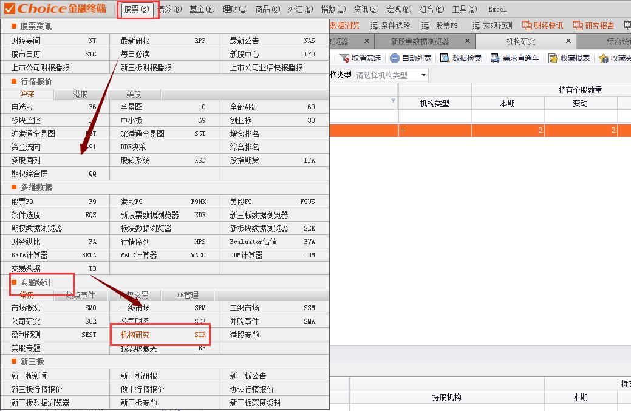Close the 新股票数据浏览器 tab
This screenshot has height=411, width=631.
point(467,41)
